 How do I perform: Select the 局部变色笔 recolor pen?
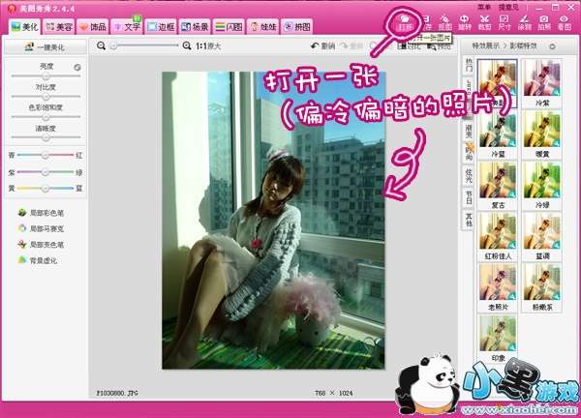pyautogui.click(x=41, y=245)
